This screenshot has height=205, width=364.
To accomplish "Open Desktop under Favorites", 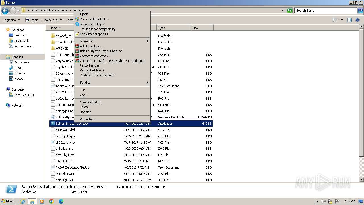I will [20, 35].
